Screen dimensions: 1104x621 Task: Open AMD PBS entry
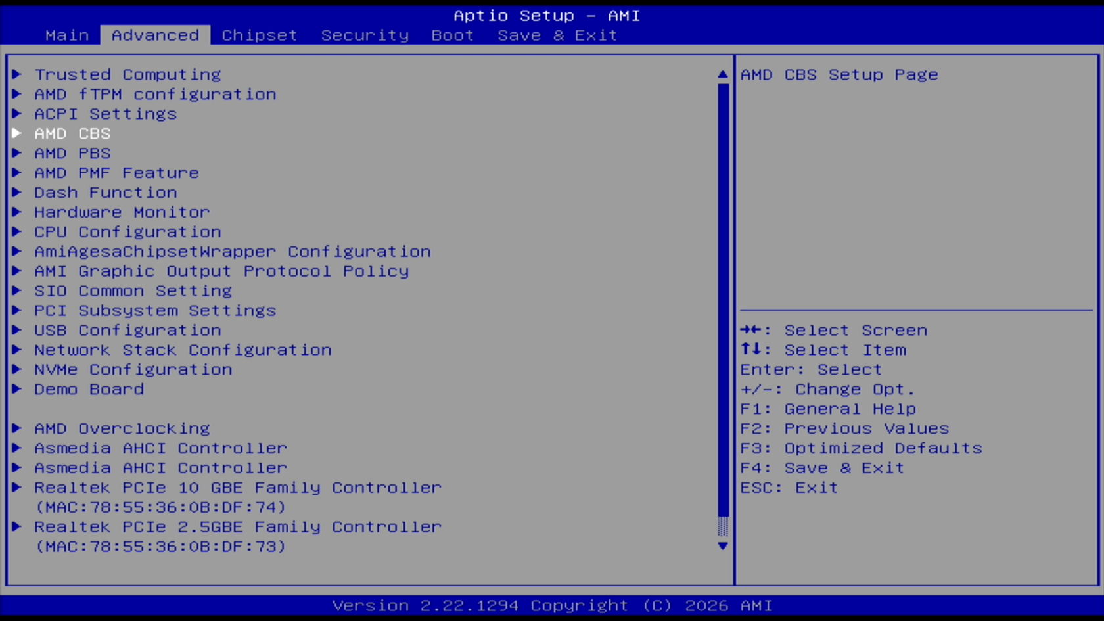[72, 154]
